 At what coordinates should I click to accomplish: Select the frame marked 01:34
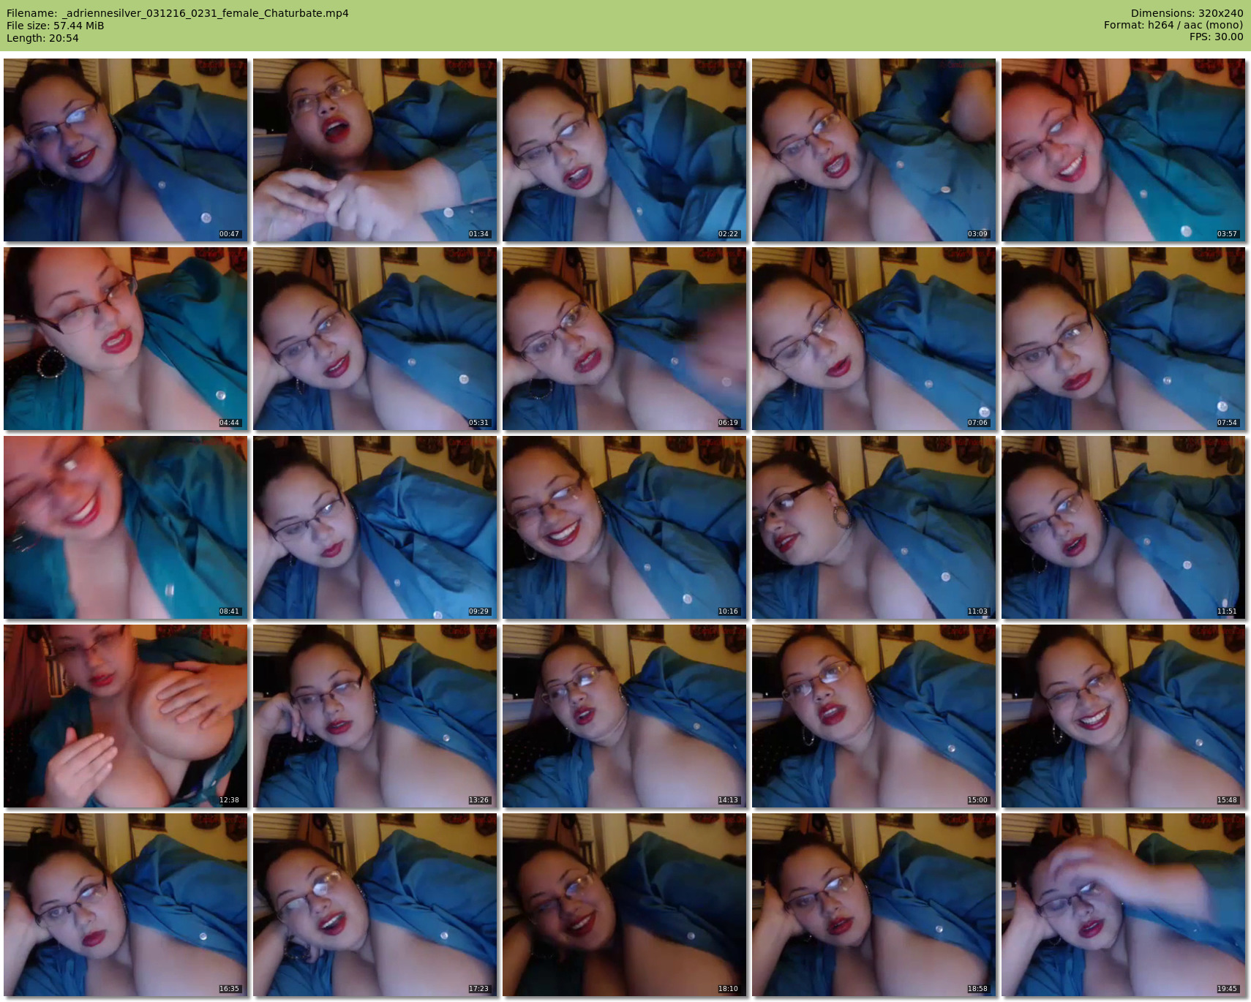tap(375, 150)
